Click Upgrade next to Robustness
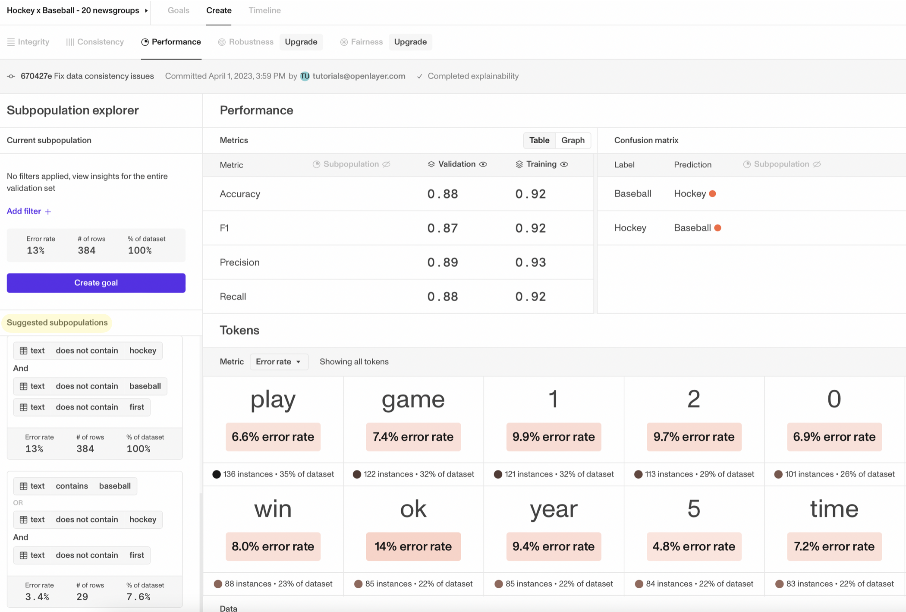 (301, 42)
